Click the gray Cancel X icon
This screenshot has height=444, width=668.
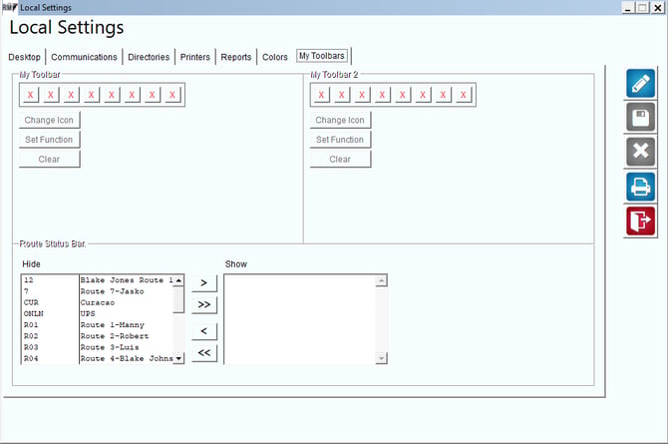click(640, 152)
